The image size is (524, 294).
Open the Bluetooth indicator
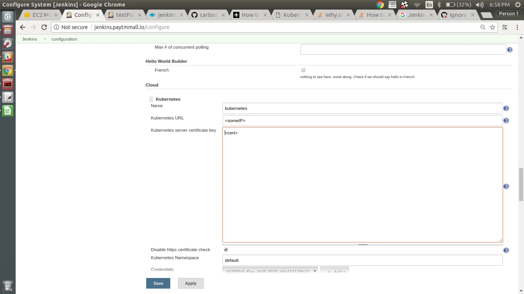[440, 5]
